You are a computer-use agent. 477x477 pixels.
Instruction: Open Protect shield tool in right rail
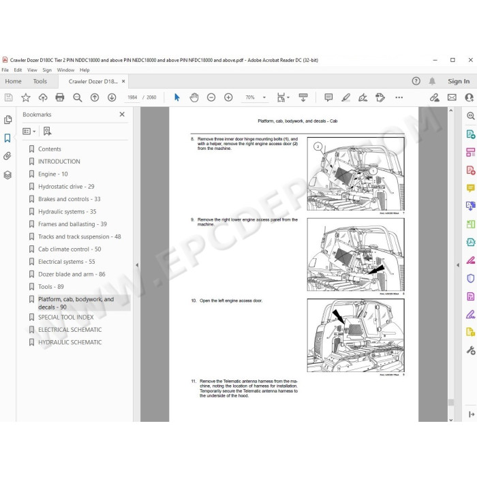pyautogui.click(x=471, y=278)
